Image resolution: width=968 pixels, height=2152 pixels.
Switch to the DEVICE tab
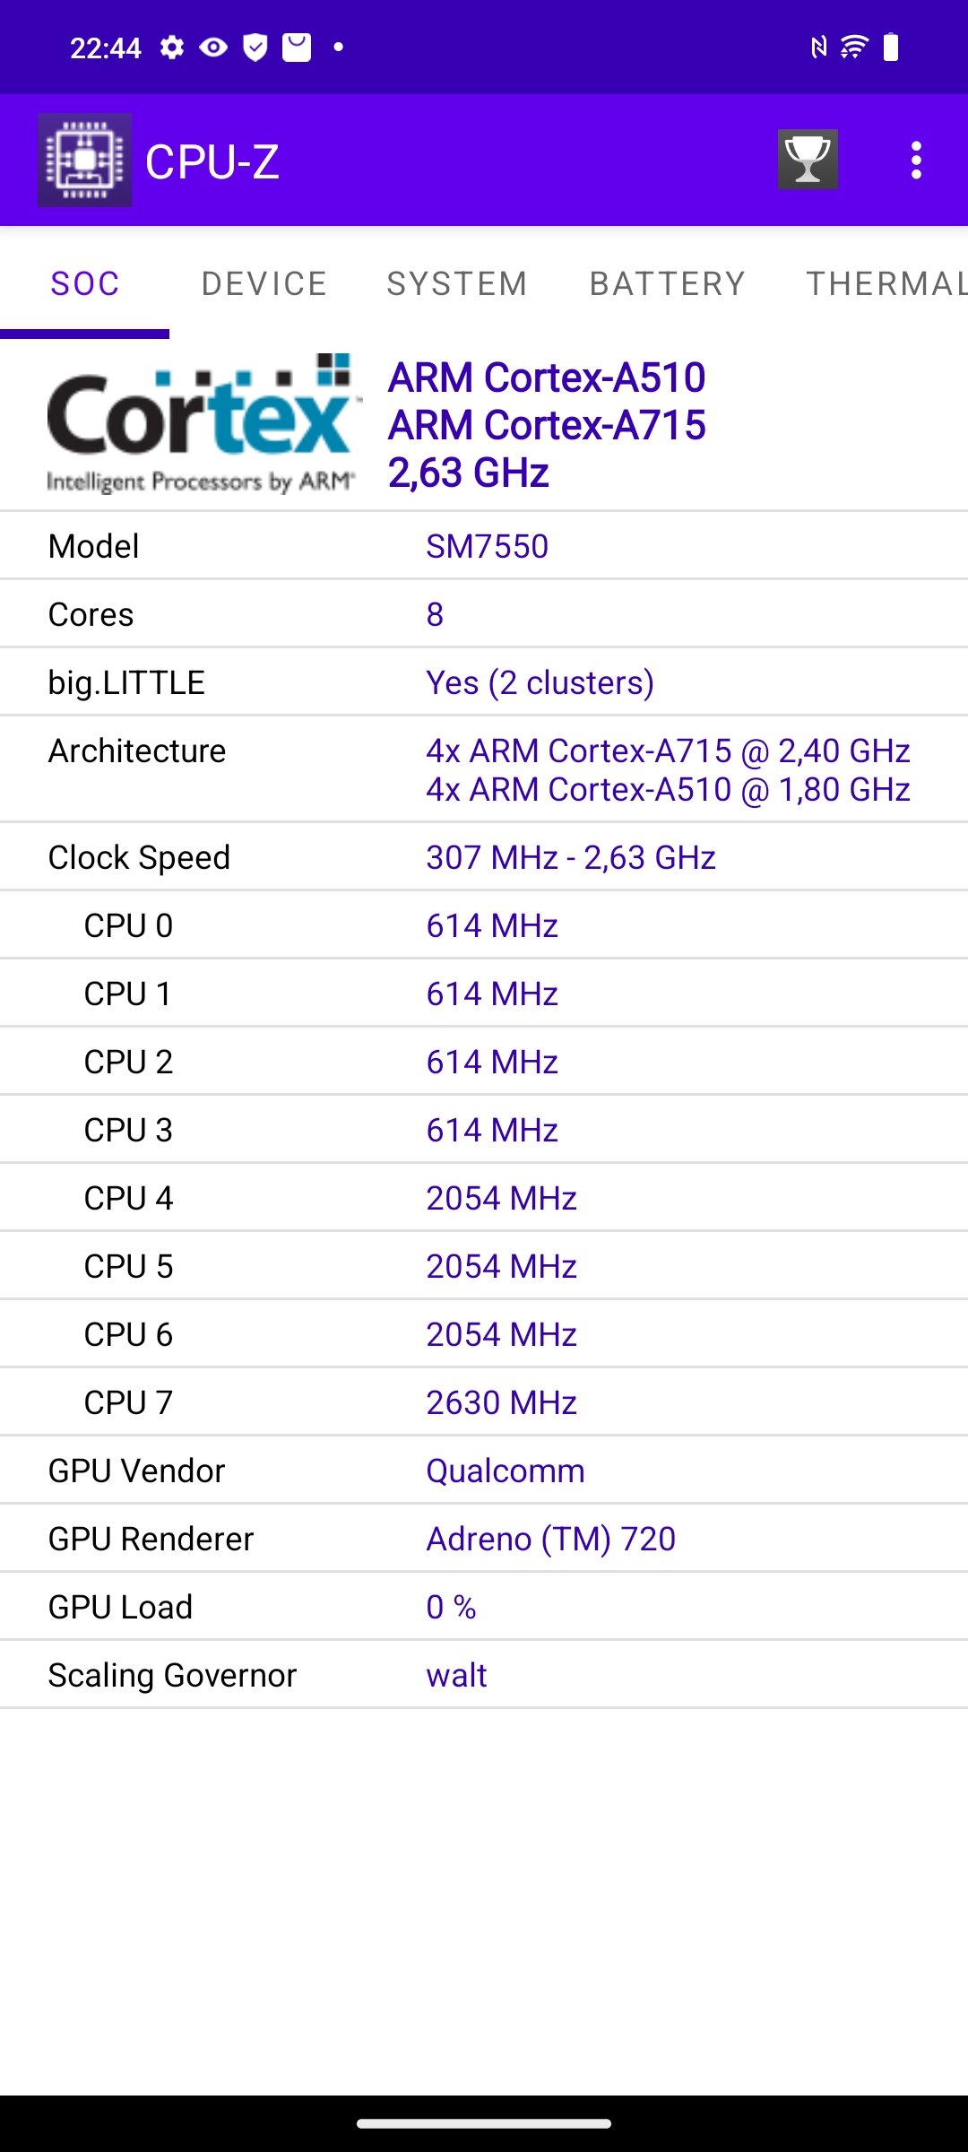click(x=264, y=283)
